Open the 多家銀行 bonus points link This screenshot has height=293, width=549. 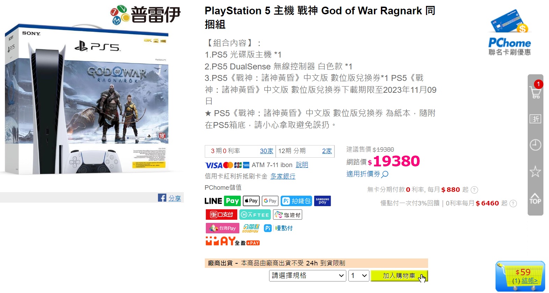coord(283,176)
